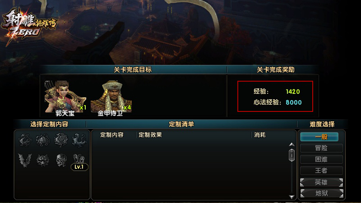Click the 郭天宝 target portrait
The height and width of the screenshot is (203, 361).
tap(65, 98)
